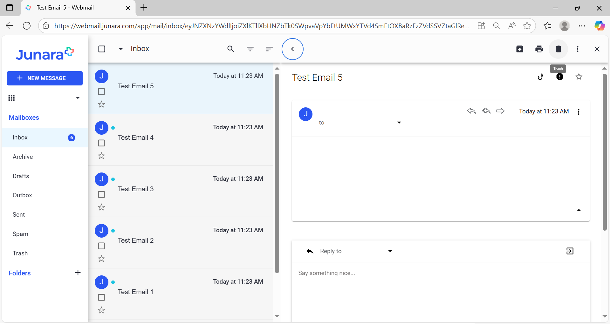Close the message viewer pane
Image resolution: width=610 pixels, height=324 pixels.
[597, 49]
